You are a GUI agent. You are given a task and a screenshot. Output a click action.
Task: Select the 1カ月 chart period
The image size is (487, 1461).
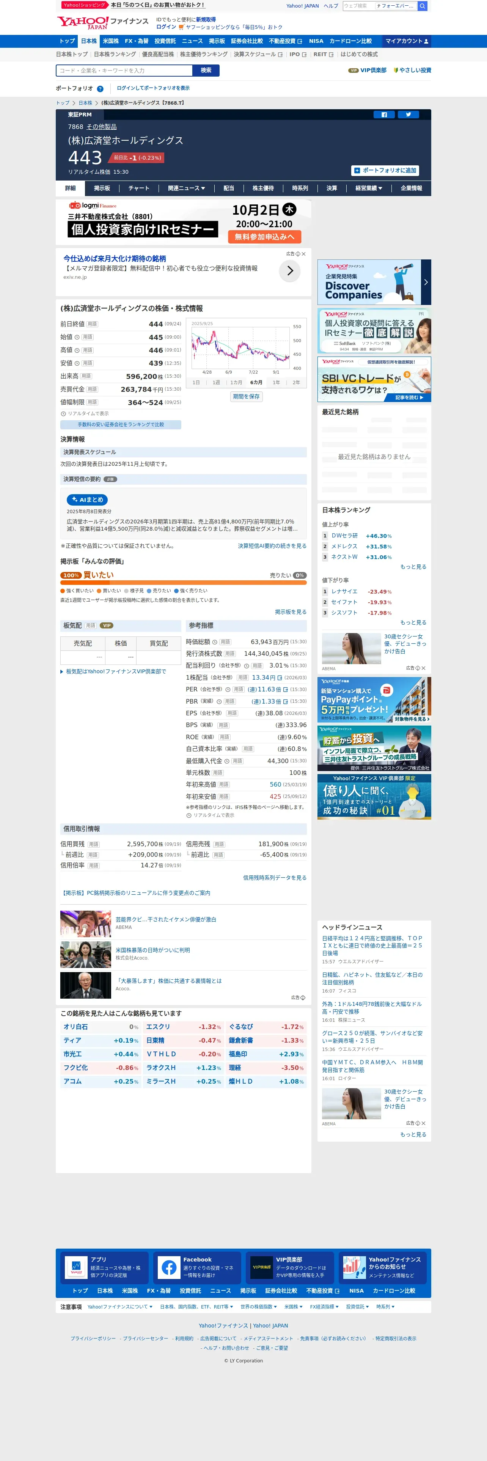[x=236, y=383]
